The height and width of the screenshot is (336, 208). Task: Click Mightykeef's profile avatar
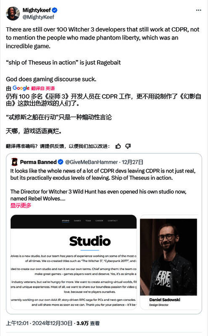click(13, 13)
